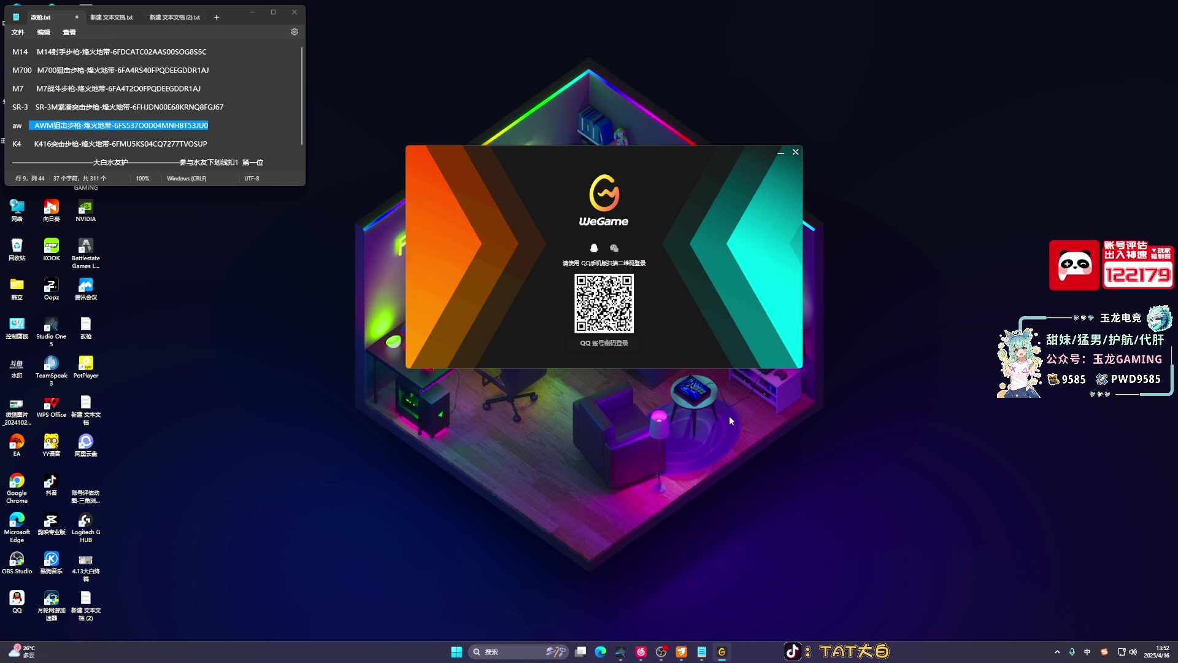Select Microsoft Edge desktop icon

coord(17,528)
